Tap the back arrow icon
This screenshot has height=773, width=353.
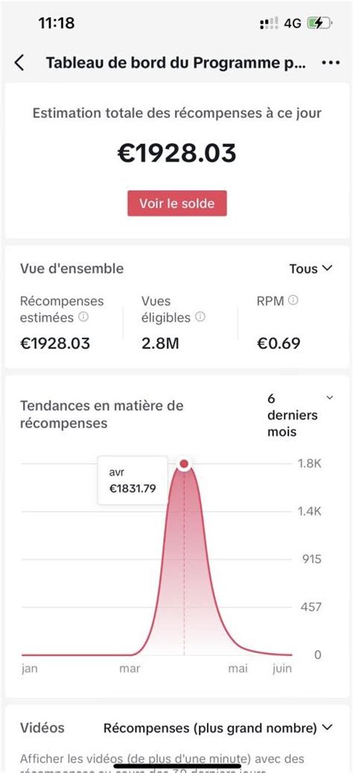(x=19, y=63)
